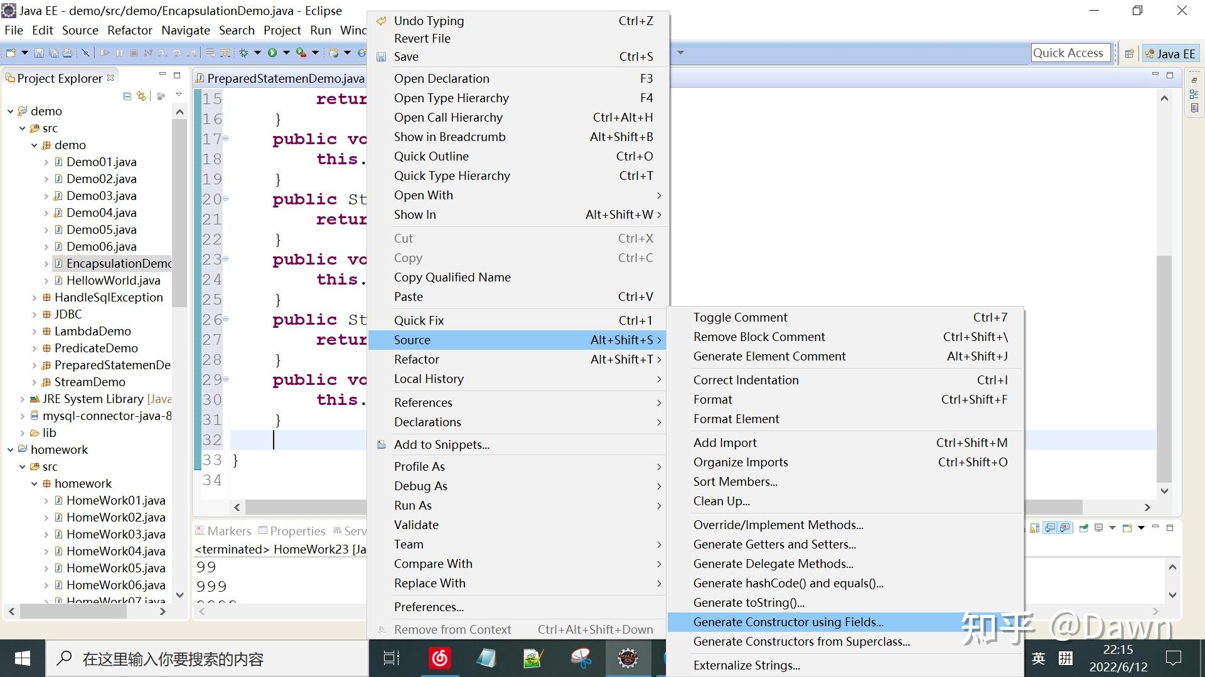This screenshot has height=677, width=1205.
Task: Open the Refactor menu in menu bar
Action: click(x=130, y=30)
